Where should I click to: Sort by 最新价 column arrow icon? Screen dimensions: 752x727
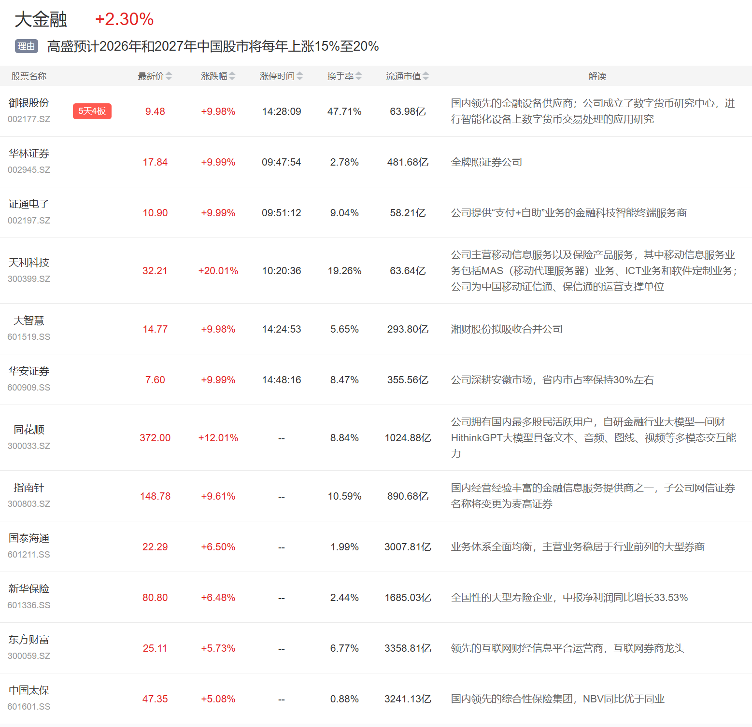(169, 76)
